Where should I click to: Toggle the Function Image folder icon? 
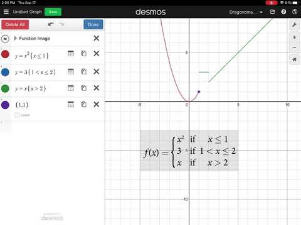5,39
